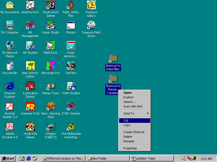
Task: Select Rename in the context menu
Action: pos(135,141)
